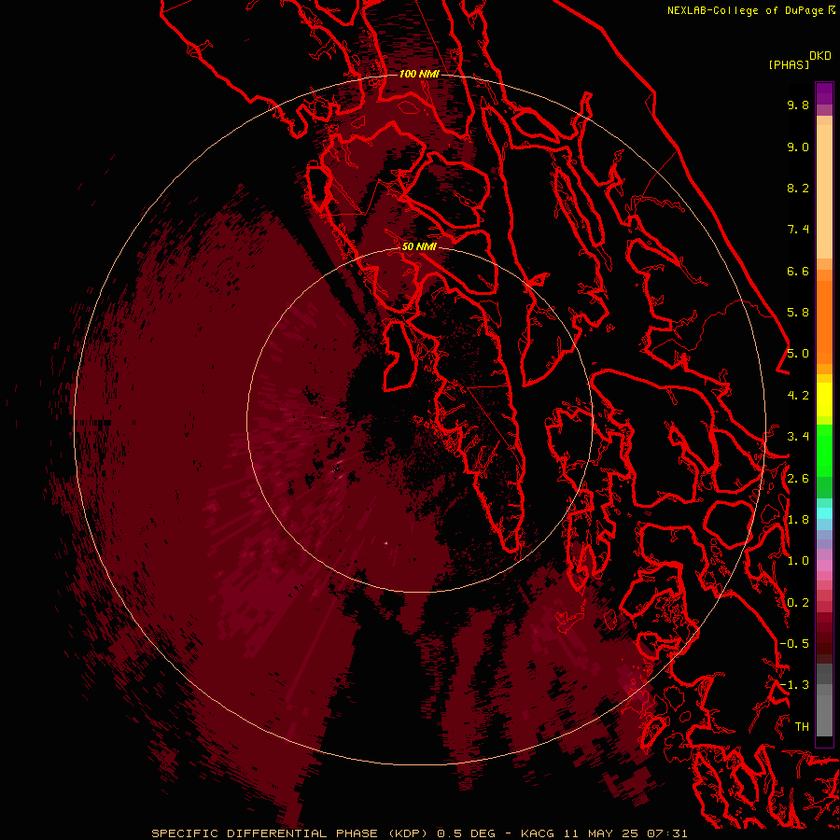The width and height of the screenshot is (840, 840).
Task: Click the TH label on the color scale
Action: click(x=802, y=727)
